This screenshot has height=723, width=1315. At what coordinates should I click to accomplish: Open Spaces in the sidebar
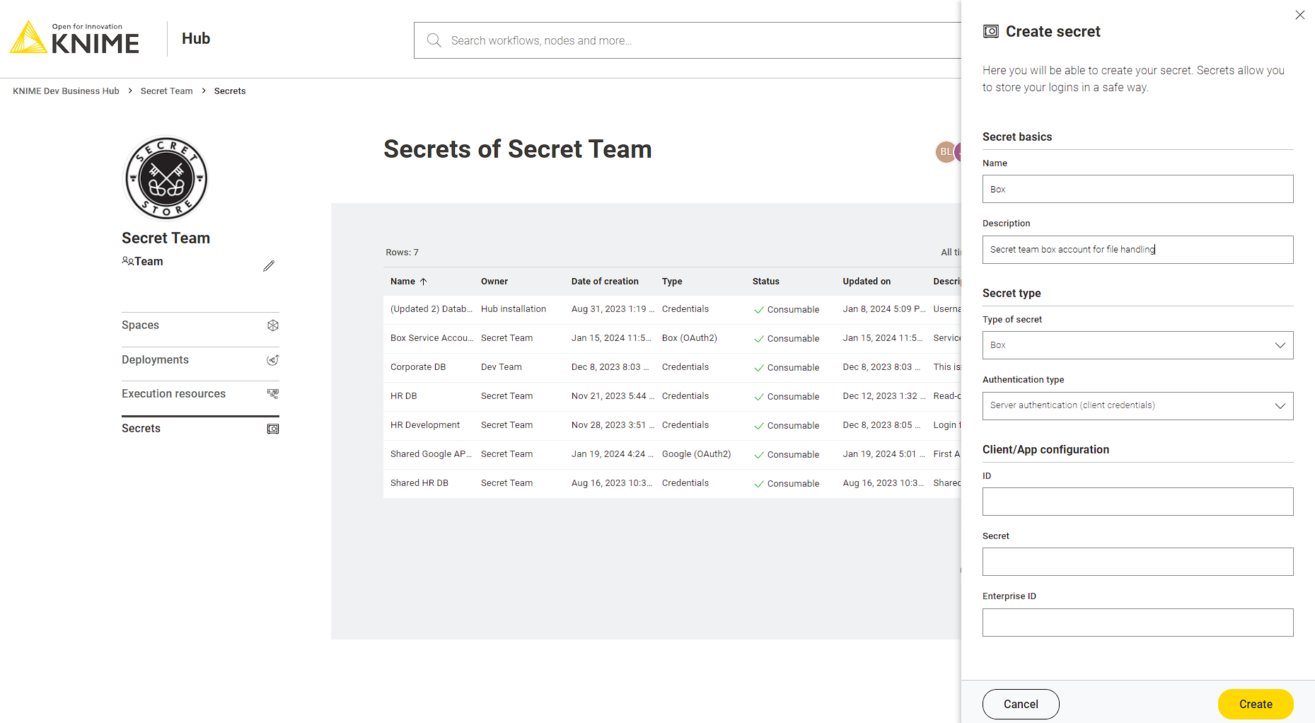click(x=200, y=325)
